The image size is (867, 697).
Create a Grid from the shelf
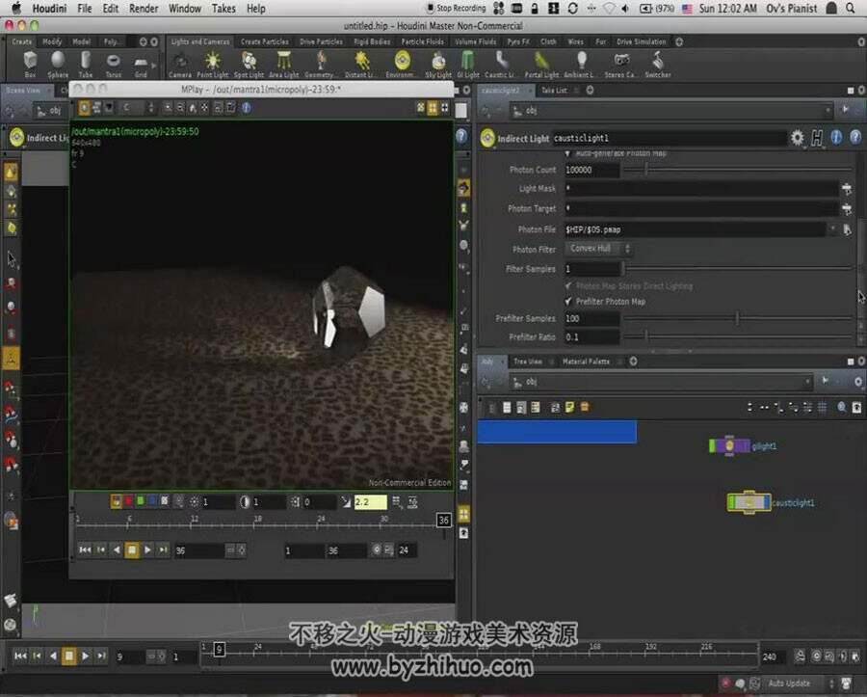[x=141, y=65]
